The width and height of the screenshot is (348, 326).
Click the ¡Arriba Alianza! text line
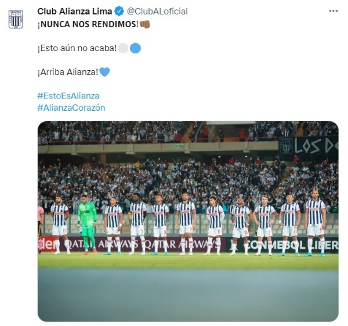[68, 72]
